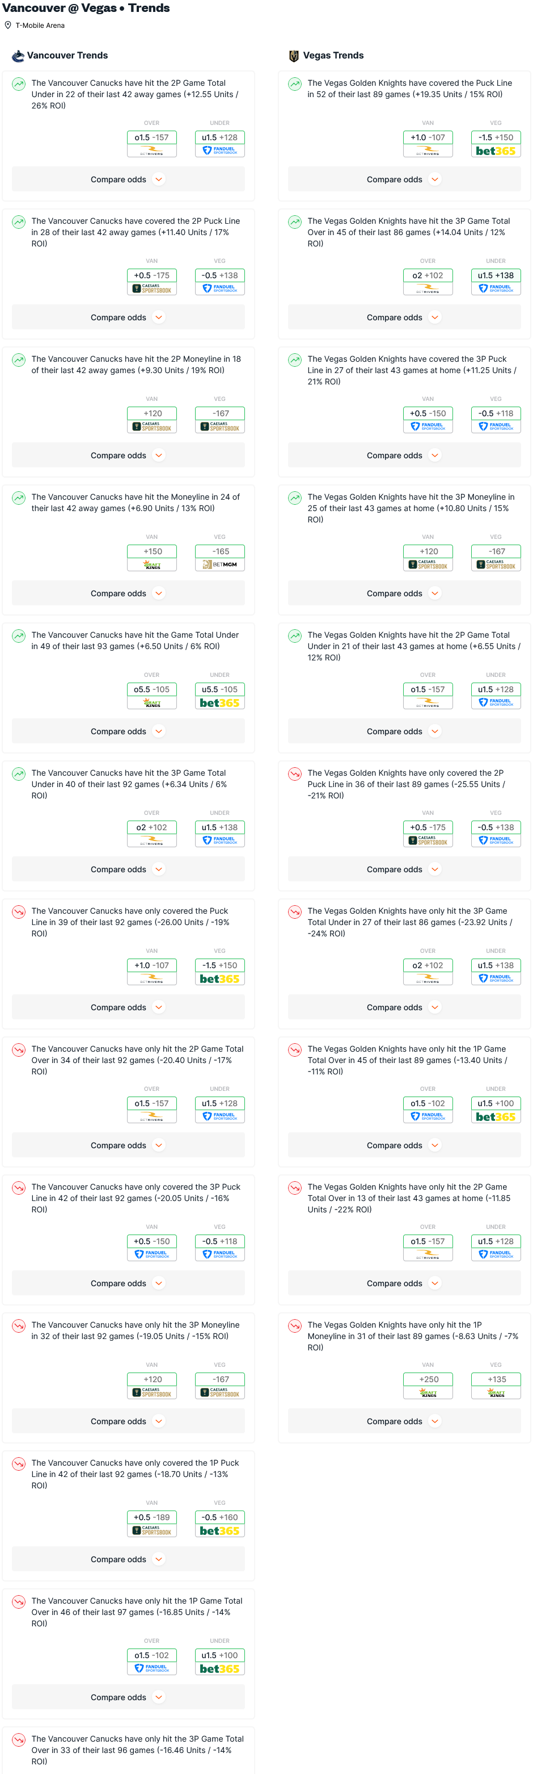Click green uptrend icon beside Vegas 3P Moneyline trend
Viewport: 533px width, 1774px height.
click(294, 498)
